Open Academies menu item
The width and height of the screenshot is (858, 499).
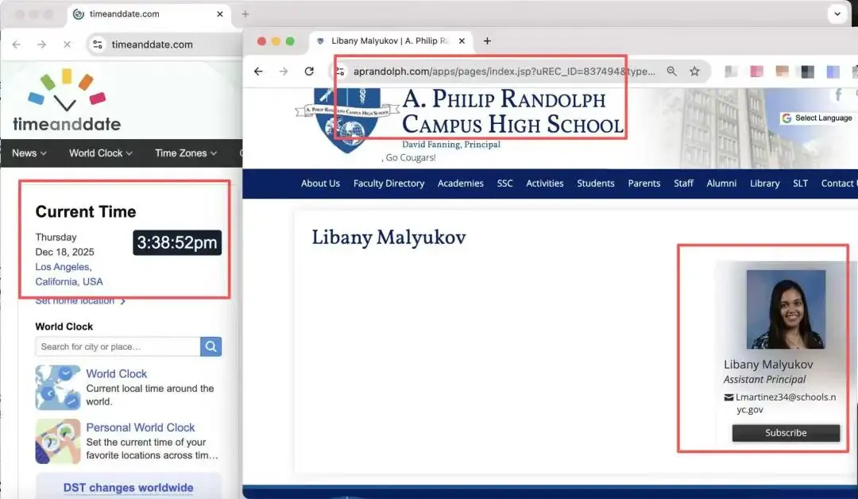pyautogui.click(x=460, y=184)
